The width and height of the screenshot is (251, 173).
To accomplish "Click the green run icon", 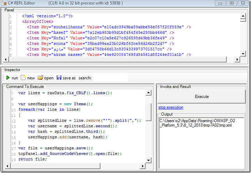I will coord(8,78).
